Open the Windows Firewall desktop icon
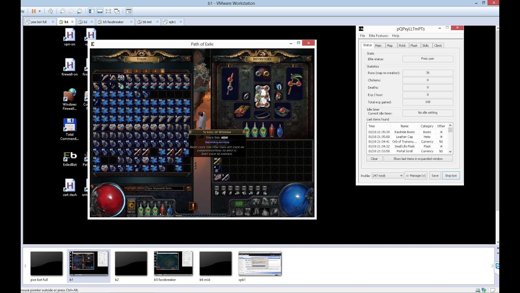Viewport: 520px width, 293px height. [x=69, y=100]
